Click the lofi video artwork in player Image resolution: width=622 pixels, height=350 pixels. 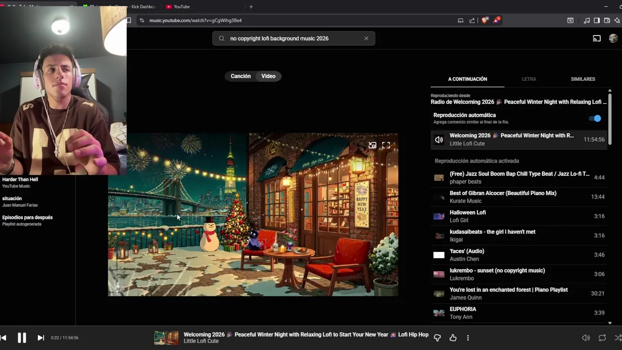click(x=253, y=214)
